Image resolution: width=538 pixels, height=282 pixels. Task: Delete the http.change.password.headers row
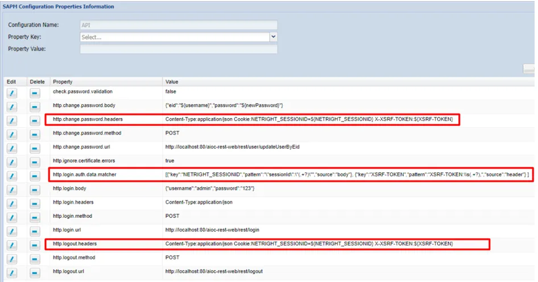pyautogui.click(x=35, y=121)
